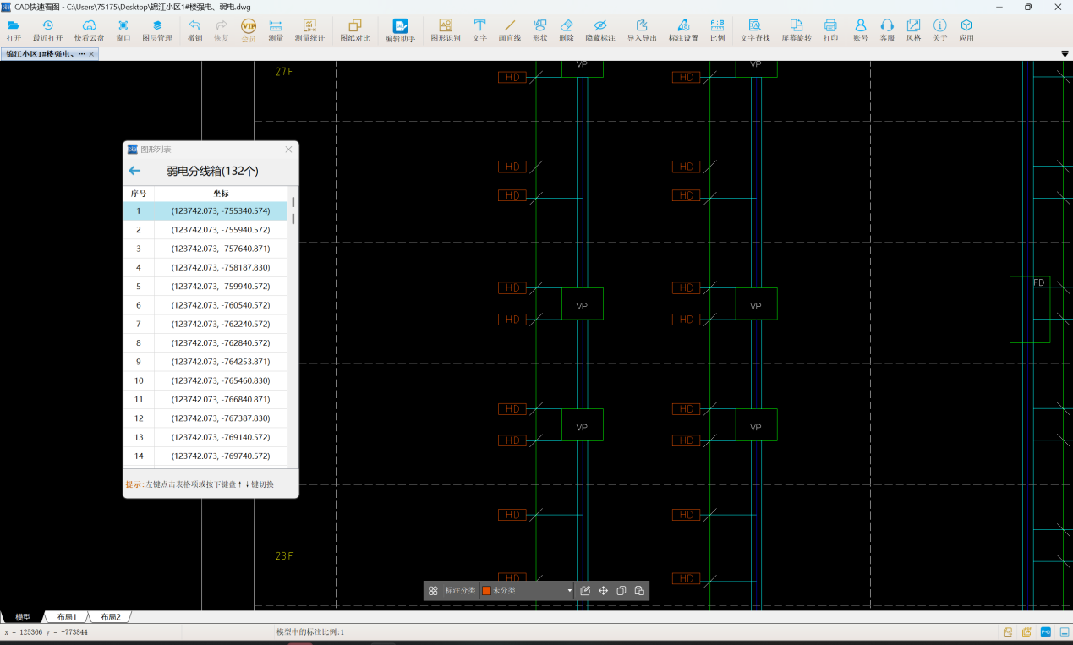Screen dimensions: 1073x645
Task: Click the second yellow status bar icon with arrow
Action: [1026, 632]
